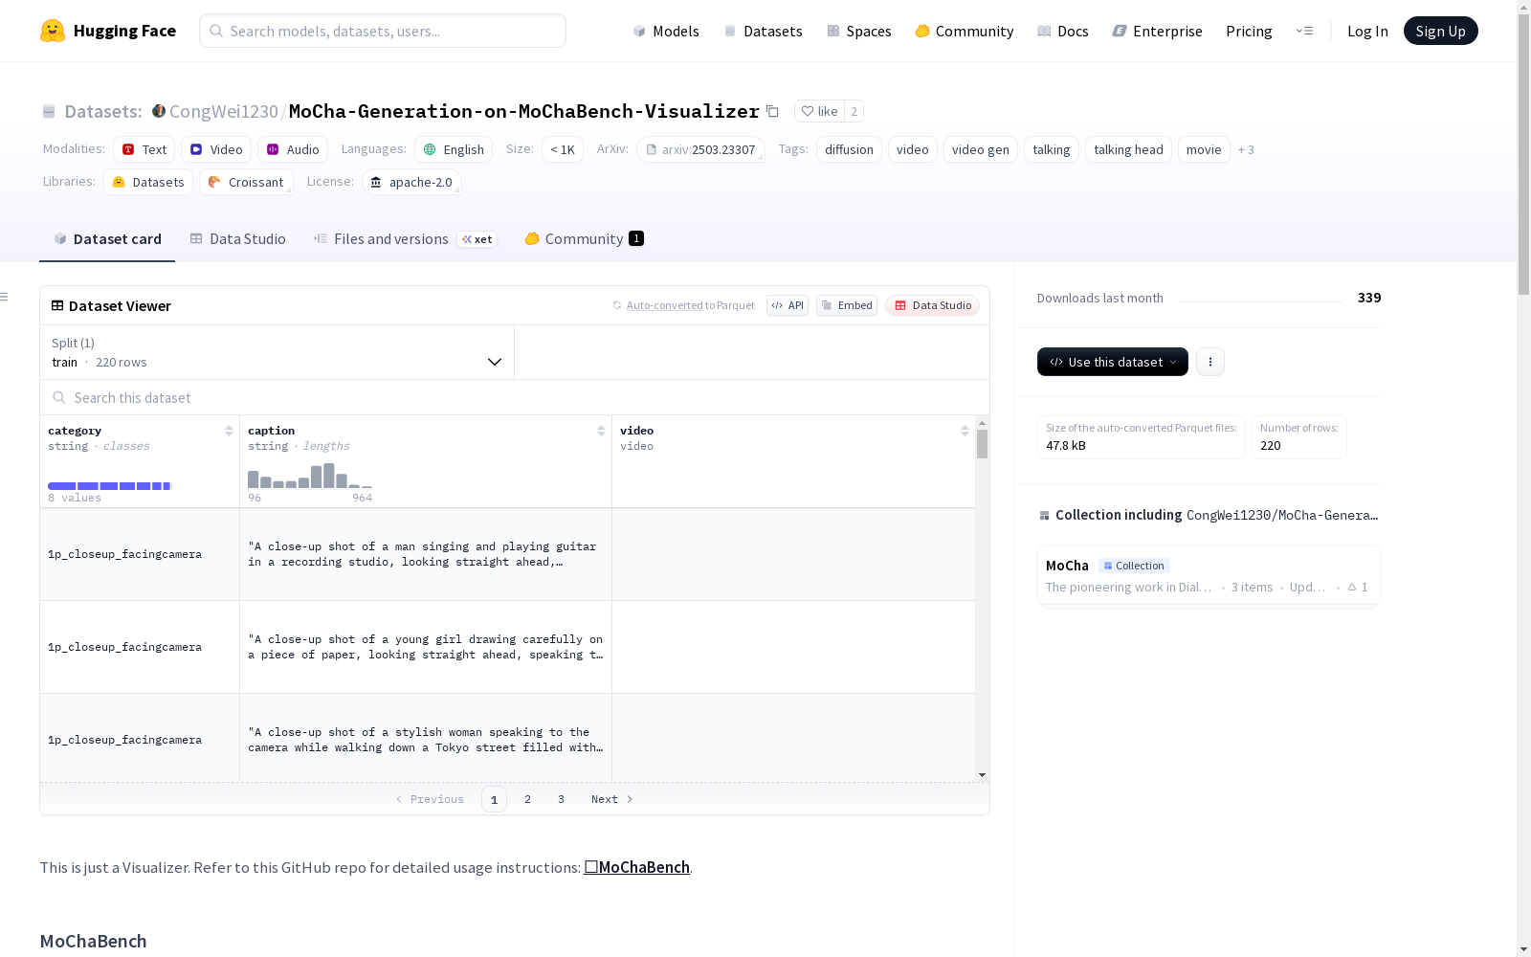Open Enterprise in the top navigation
Screen dimensions: 1531x957
tap(1158, 31)
